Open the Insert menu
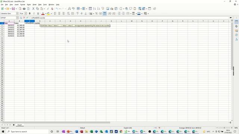 point(16,4)
